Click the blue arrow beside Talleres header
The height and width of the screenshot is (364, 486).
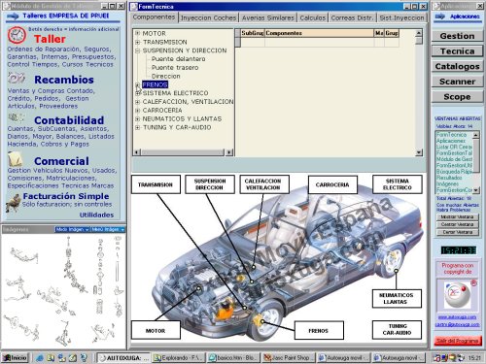[13, 16]
